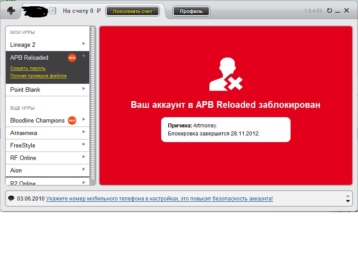Click Пополнить счет button

point(133,11)
